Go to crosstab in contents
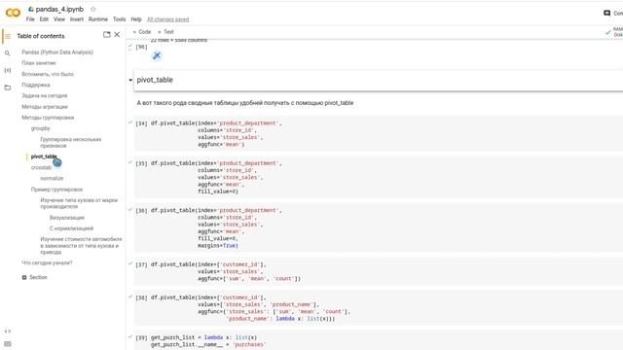 point(41,167)
